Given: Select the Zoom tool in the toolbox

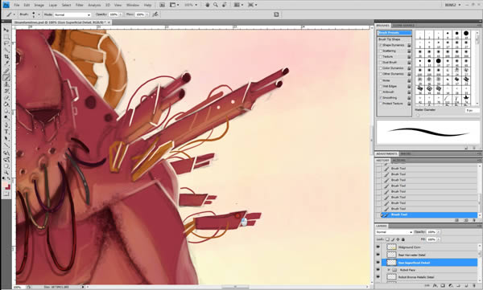Looking at the screenshot, I should (6, 166).
